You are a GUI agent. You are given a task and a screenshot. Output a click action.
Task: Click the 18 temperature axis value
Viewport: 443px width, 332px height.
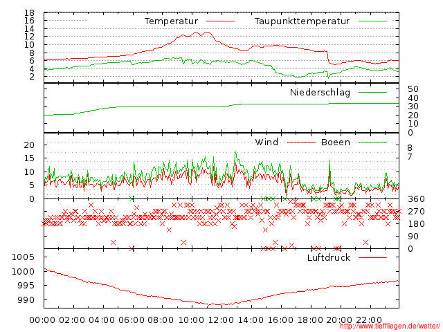pos(29,12)
